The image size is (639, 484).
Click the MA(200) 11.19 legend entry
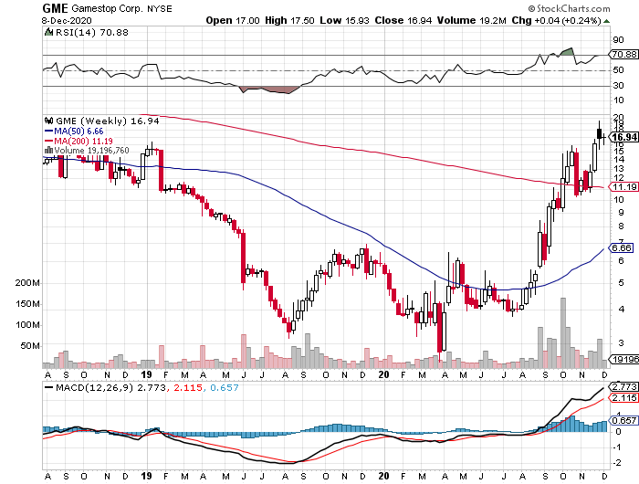(79, 141)
